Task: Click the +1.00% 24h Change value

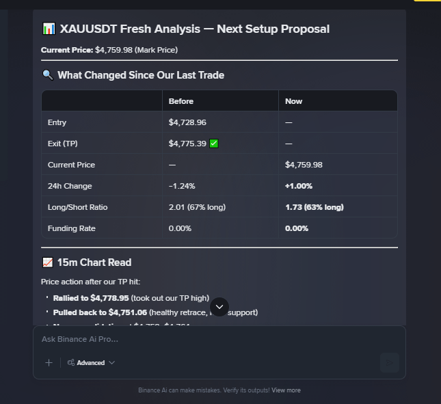Action: [298, 186]
